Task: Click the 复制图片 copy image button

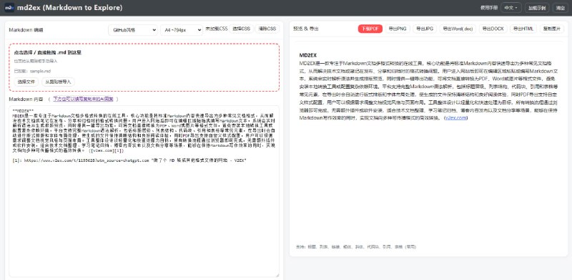Action: click(552, 29)
